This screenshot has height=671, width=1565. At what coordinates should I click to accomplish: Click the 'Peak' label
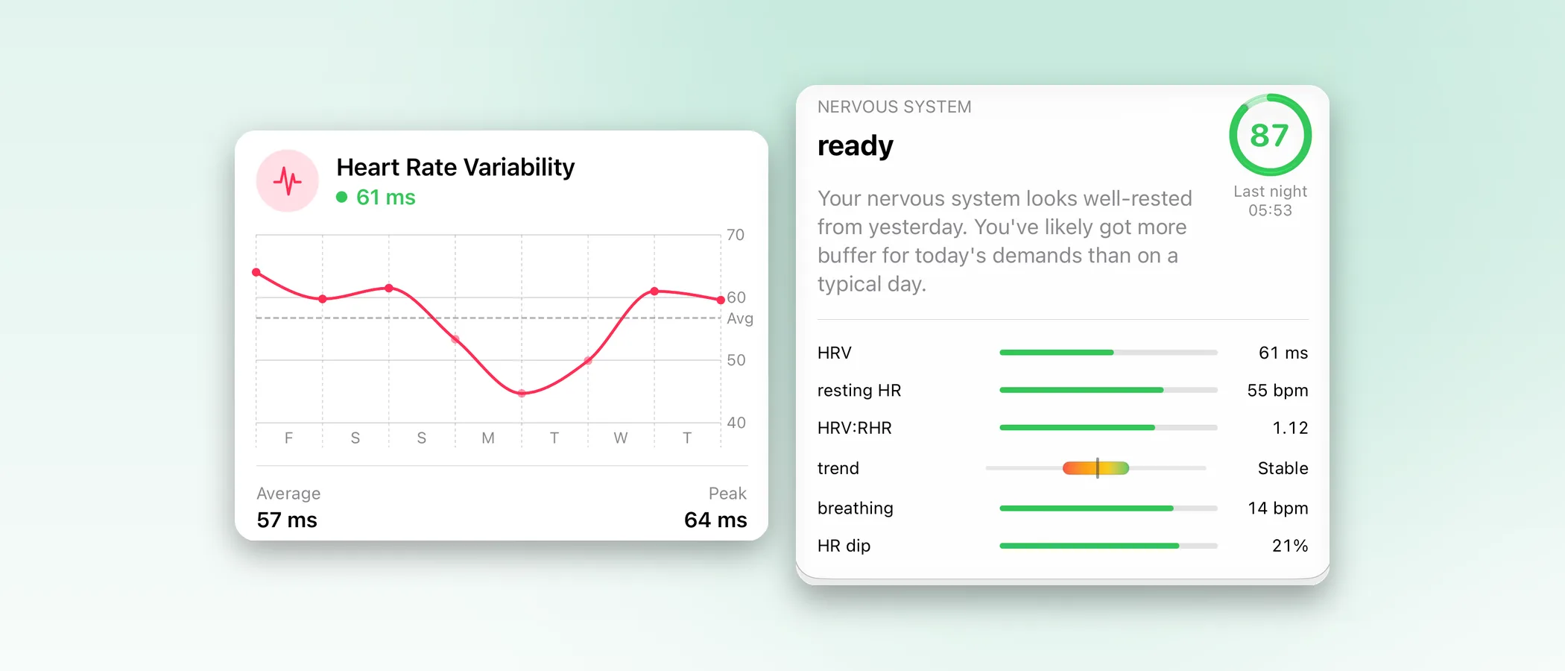(727, 494)
